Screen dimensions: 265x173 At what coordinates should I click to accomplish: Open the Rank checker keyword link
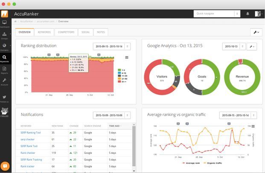(28, 153)
